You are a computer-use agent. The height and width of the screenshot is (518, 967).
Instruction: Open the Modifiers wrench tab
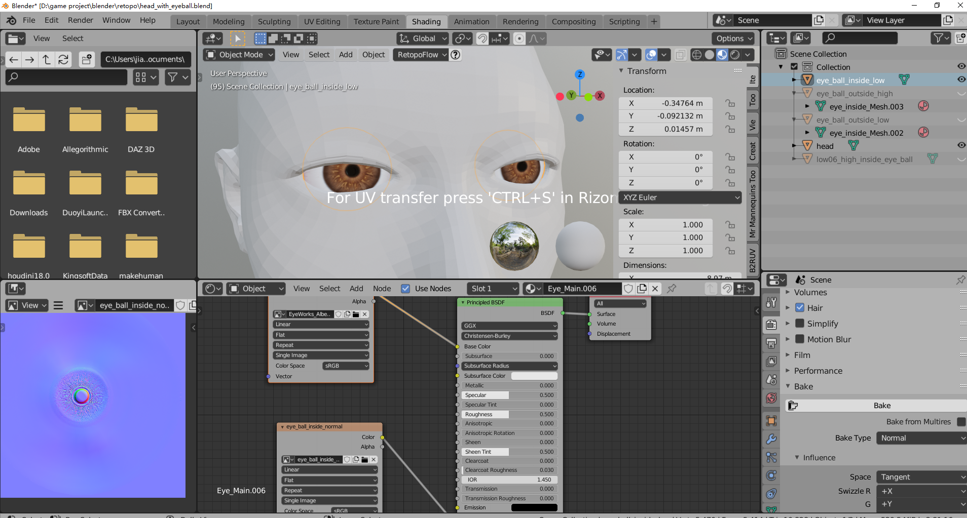[x=771, y=439]
